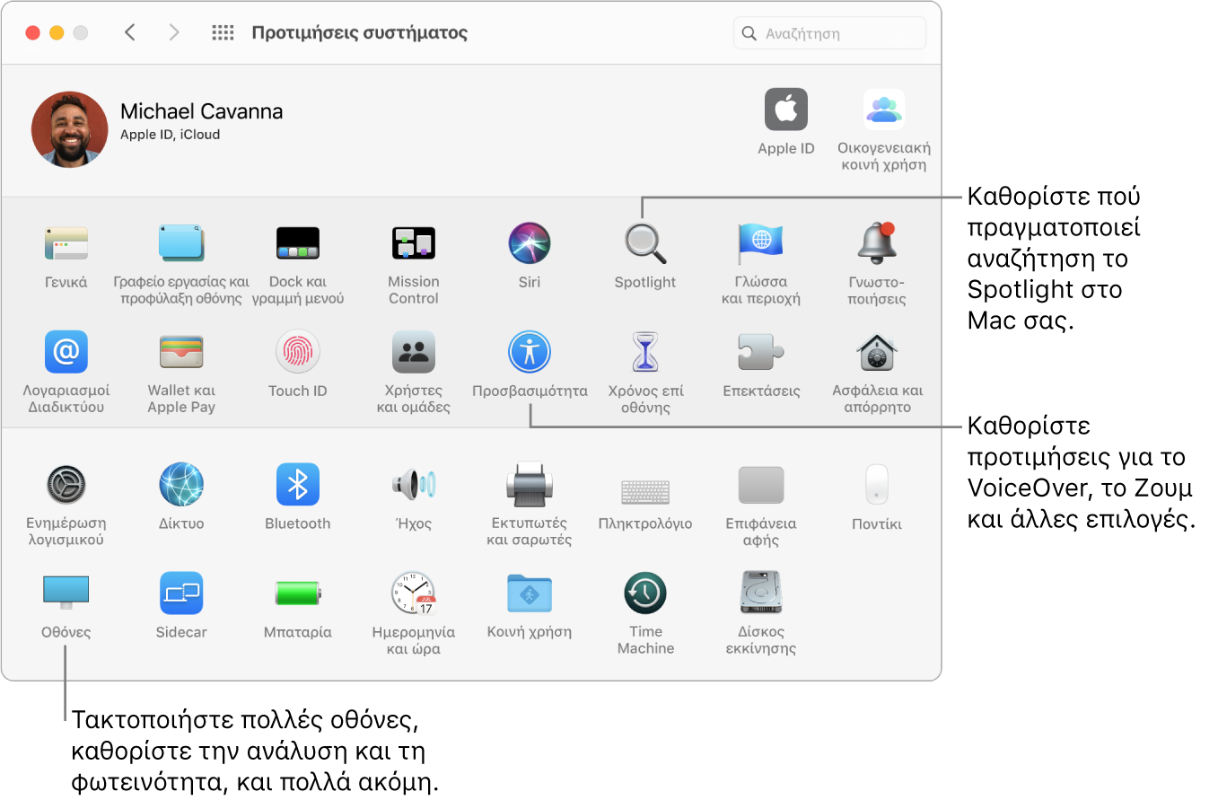Open Ασφάλεια και απόρρητο preferences
This screenshot has height=800, width=1218.
pos(877,352)
